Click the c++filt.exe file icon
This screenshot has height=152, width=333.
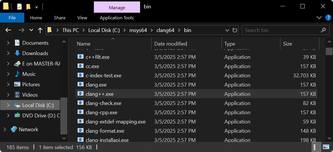click(x=80, y=57)
